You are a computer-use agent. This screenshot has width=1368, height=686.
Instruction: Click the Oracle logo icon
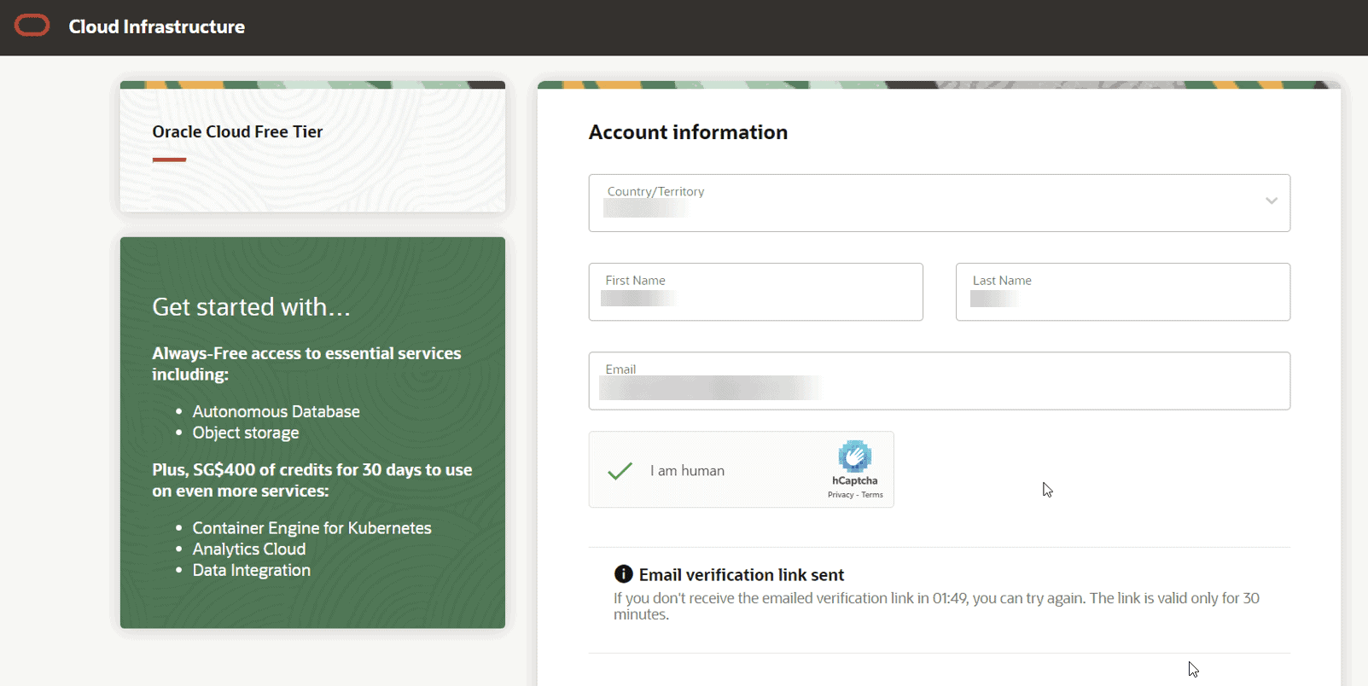[x=32, y=26]
